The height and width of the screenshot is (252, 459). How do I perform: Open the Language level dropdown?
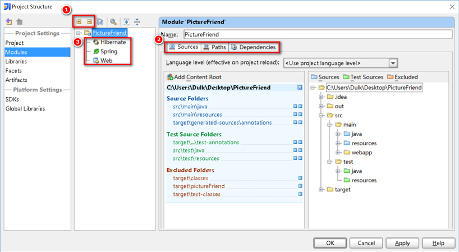[393, 63]
